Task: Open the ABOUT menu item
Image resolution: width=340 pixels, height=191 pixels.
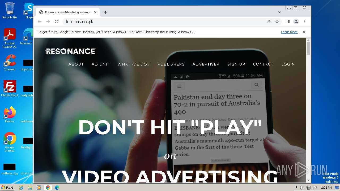Action: click(x=76, y=64)
